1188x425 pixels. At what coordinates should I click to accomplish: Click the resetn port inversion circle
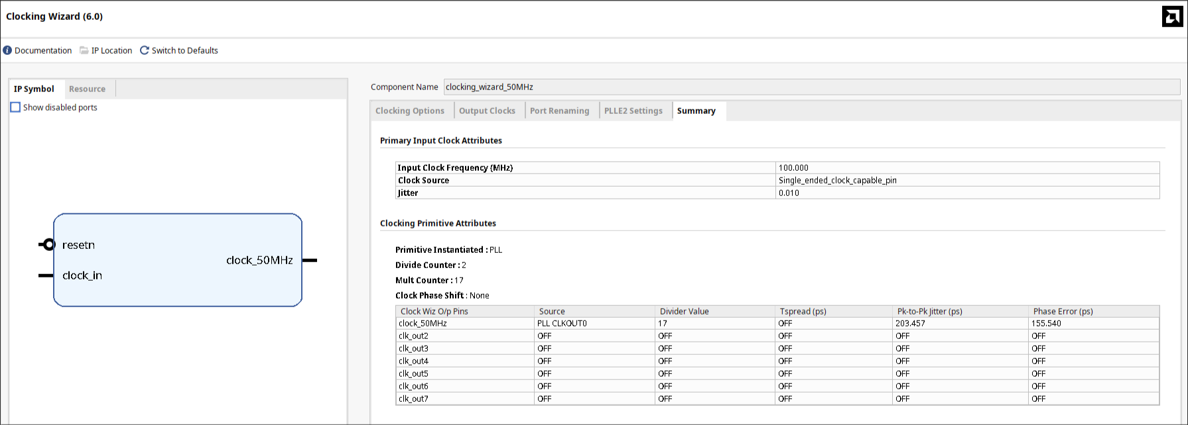pyautogui.click(x=48, y=245)
